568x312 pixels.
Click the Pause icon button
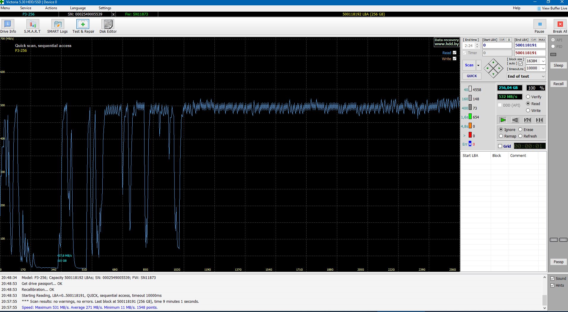point(539,24)
